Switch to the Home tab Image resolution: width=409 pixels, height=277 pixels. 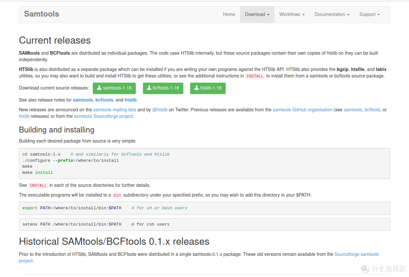pos(229,14)
